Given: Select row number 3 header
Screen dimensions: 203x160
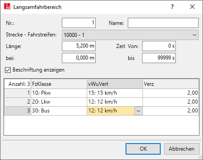Looking at the screenshot, I should [18, 111].
